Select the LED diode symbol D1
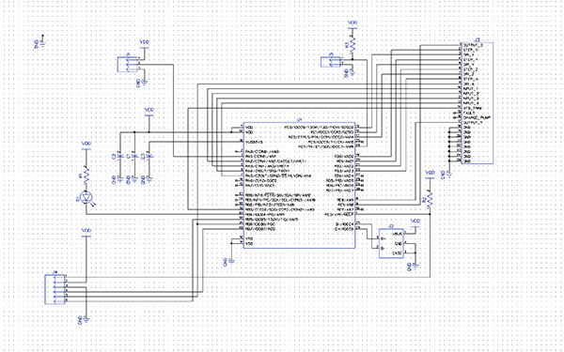This screenshot has height=352, width=564. click(86, 197)
